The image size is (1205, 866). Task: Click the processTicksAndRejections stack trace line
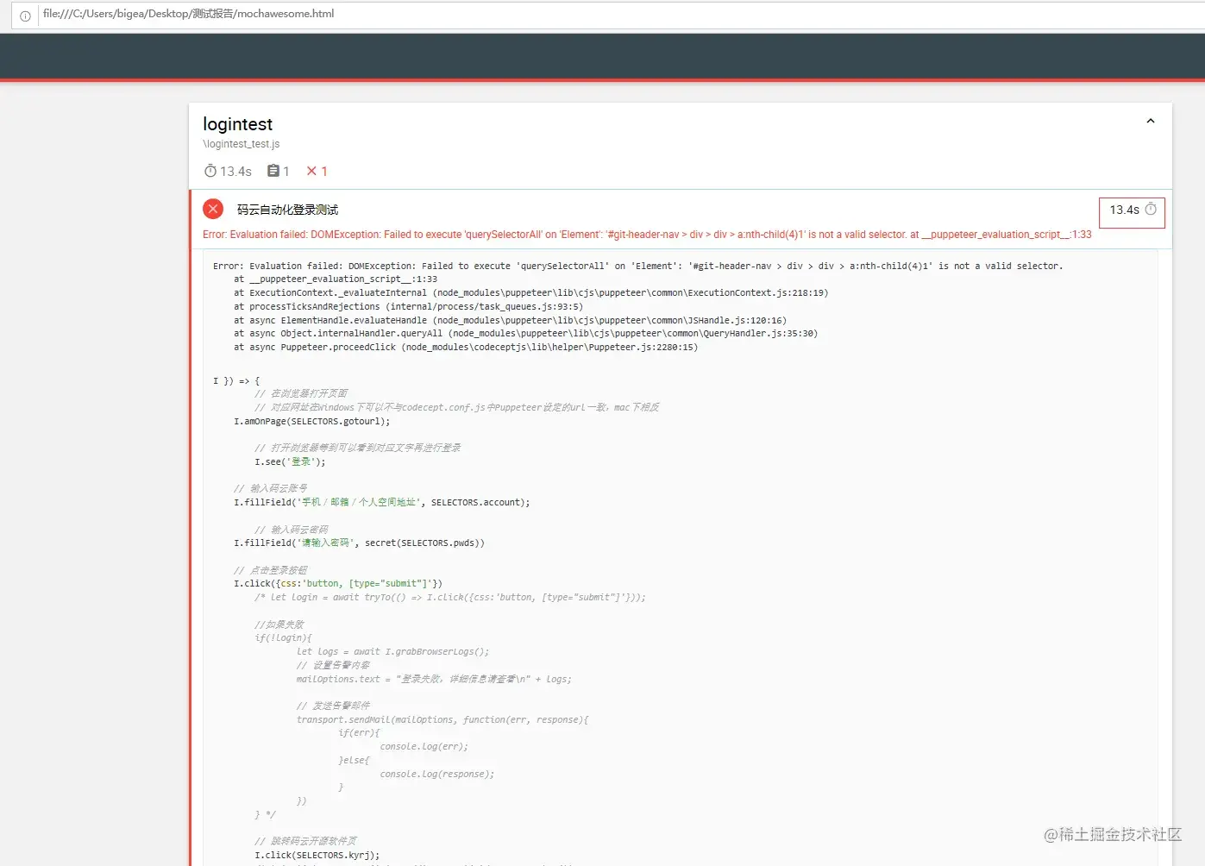click(408, 307)
